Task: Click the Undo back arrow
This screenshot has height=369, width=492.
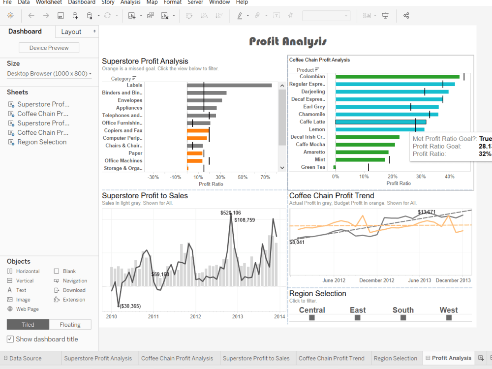Action: (x=31, y=15)
